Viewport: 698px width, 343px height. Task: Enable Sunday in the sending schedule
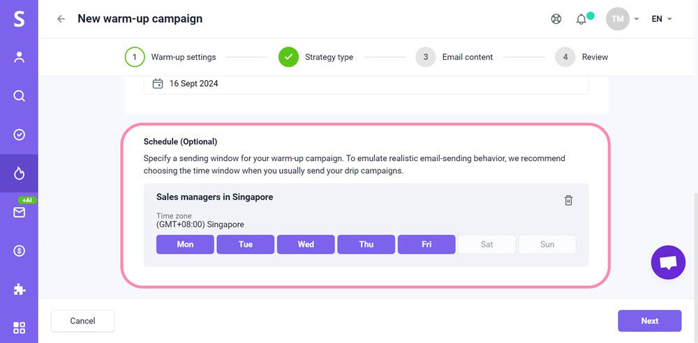(x=547, y=244)
